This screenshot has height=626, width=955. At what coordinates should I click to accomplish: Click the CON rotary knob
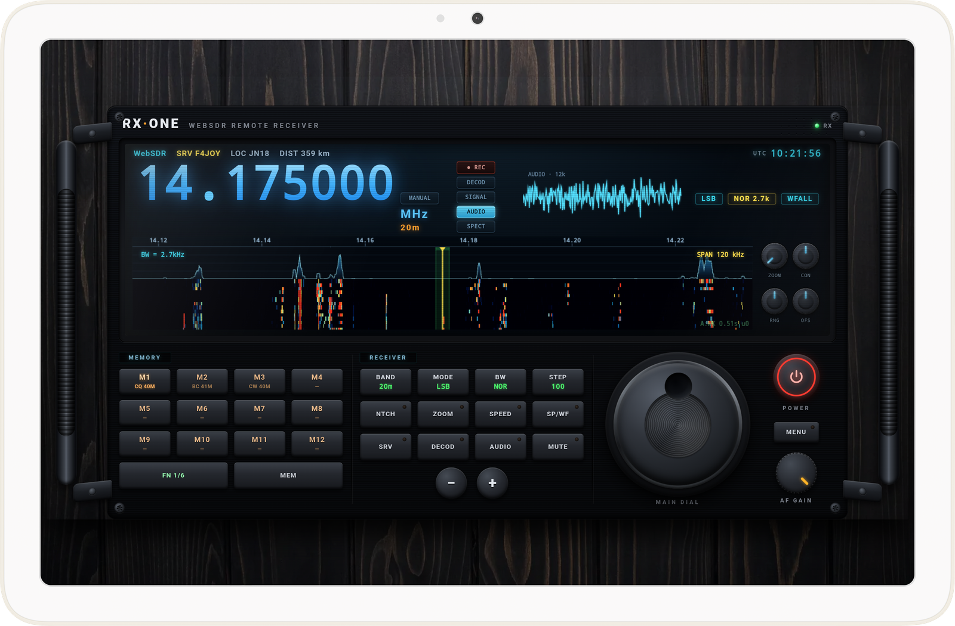pyautogui.click(x=805, y=256)
